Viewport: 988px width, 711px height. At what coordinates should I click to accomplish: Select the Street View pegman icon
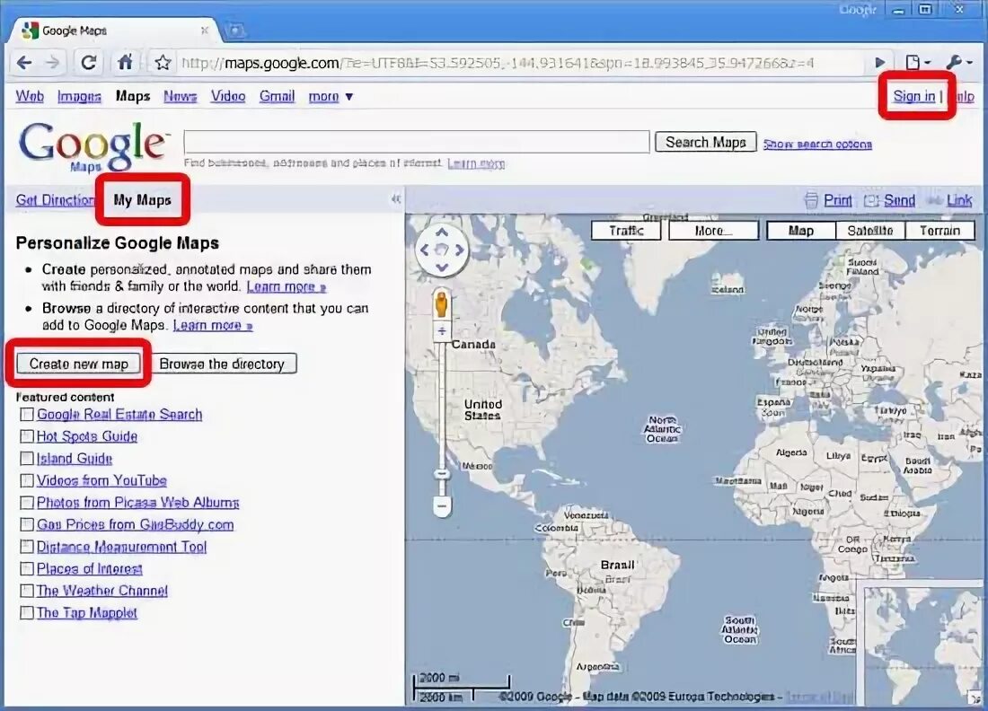tap(442, 304)
